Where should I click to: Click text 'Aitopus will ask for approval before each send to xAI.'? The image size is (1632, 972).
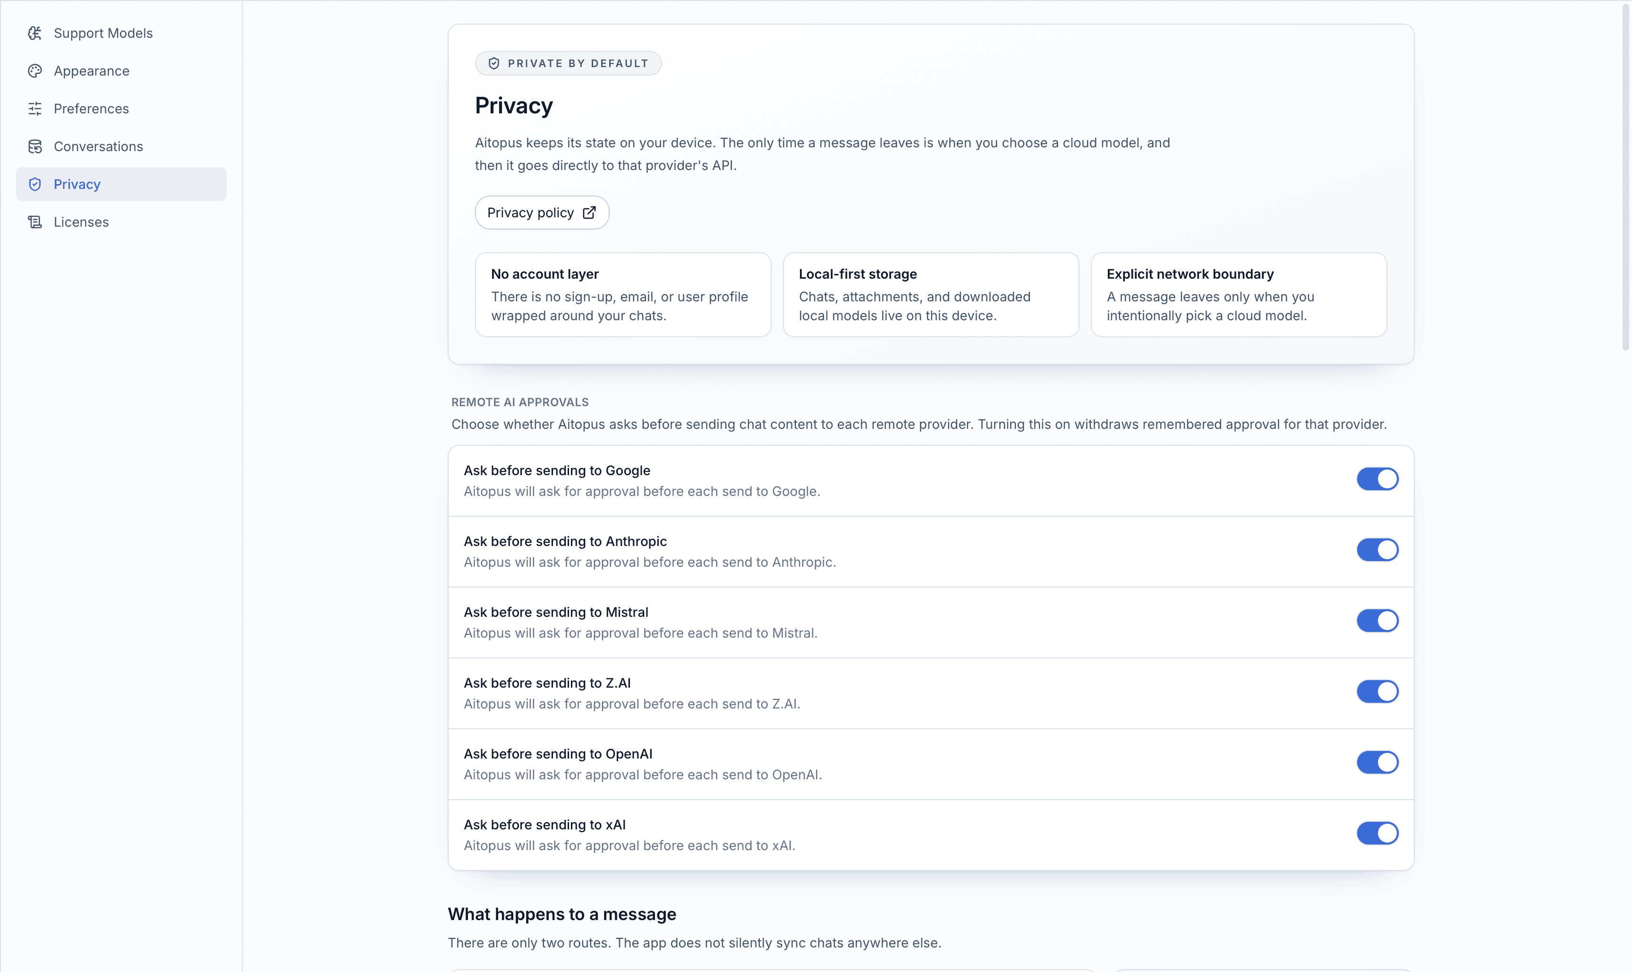click(629, 845)
